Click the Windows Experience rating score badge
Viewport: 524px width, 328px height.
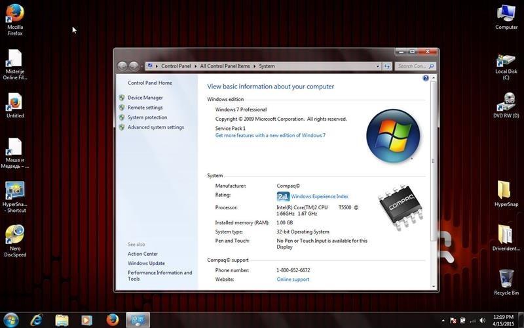pyautogui.click(x=283, y=196)
